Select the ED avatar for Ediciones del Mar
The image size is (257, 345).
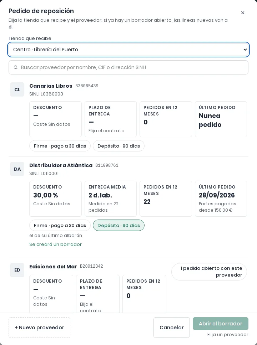[x=17, y=270]
